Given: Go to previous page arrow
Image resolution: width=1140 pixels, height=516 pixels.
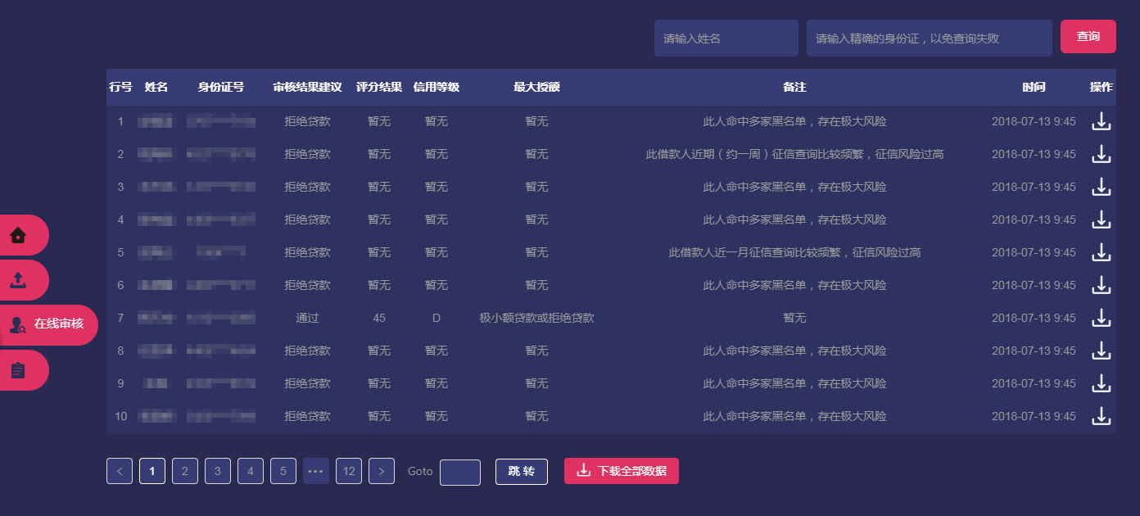Looking at the screenshot, I should 120,471.
